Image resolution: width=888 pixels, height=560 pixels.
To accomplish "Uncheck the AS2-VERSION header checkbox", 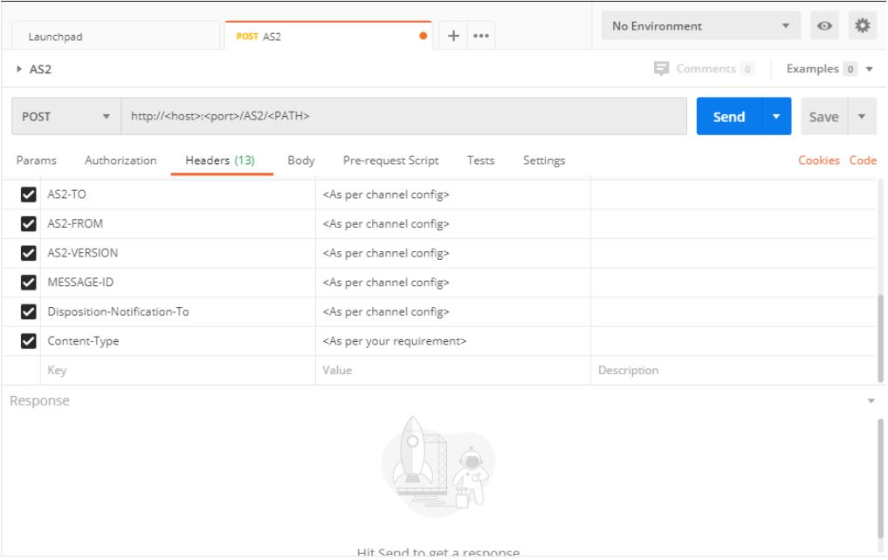I will click(28, 253).
